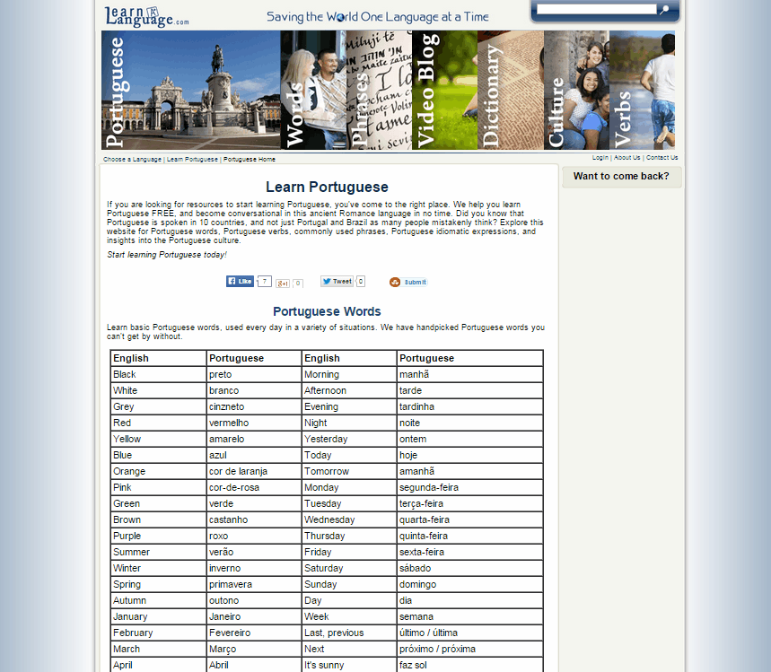Click the Portuguese Words heading
The height and width of the screenshot is (672, 771).
[327, 311]
